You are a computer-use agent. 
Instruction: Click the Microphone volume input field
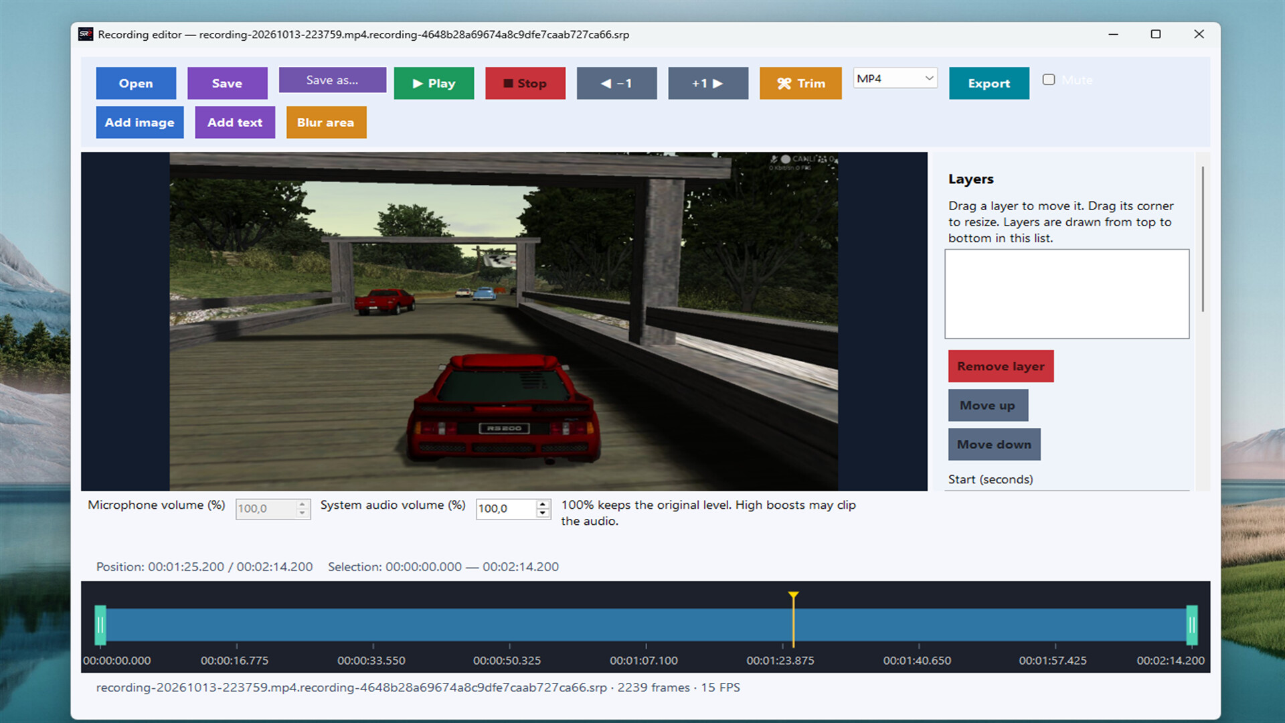pyautogui.click(x=266, y=509)
